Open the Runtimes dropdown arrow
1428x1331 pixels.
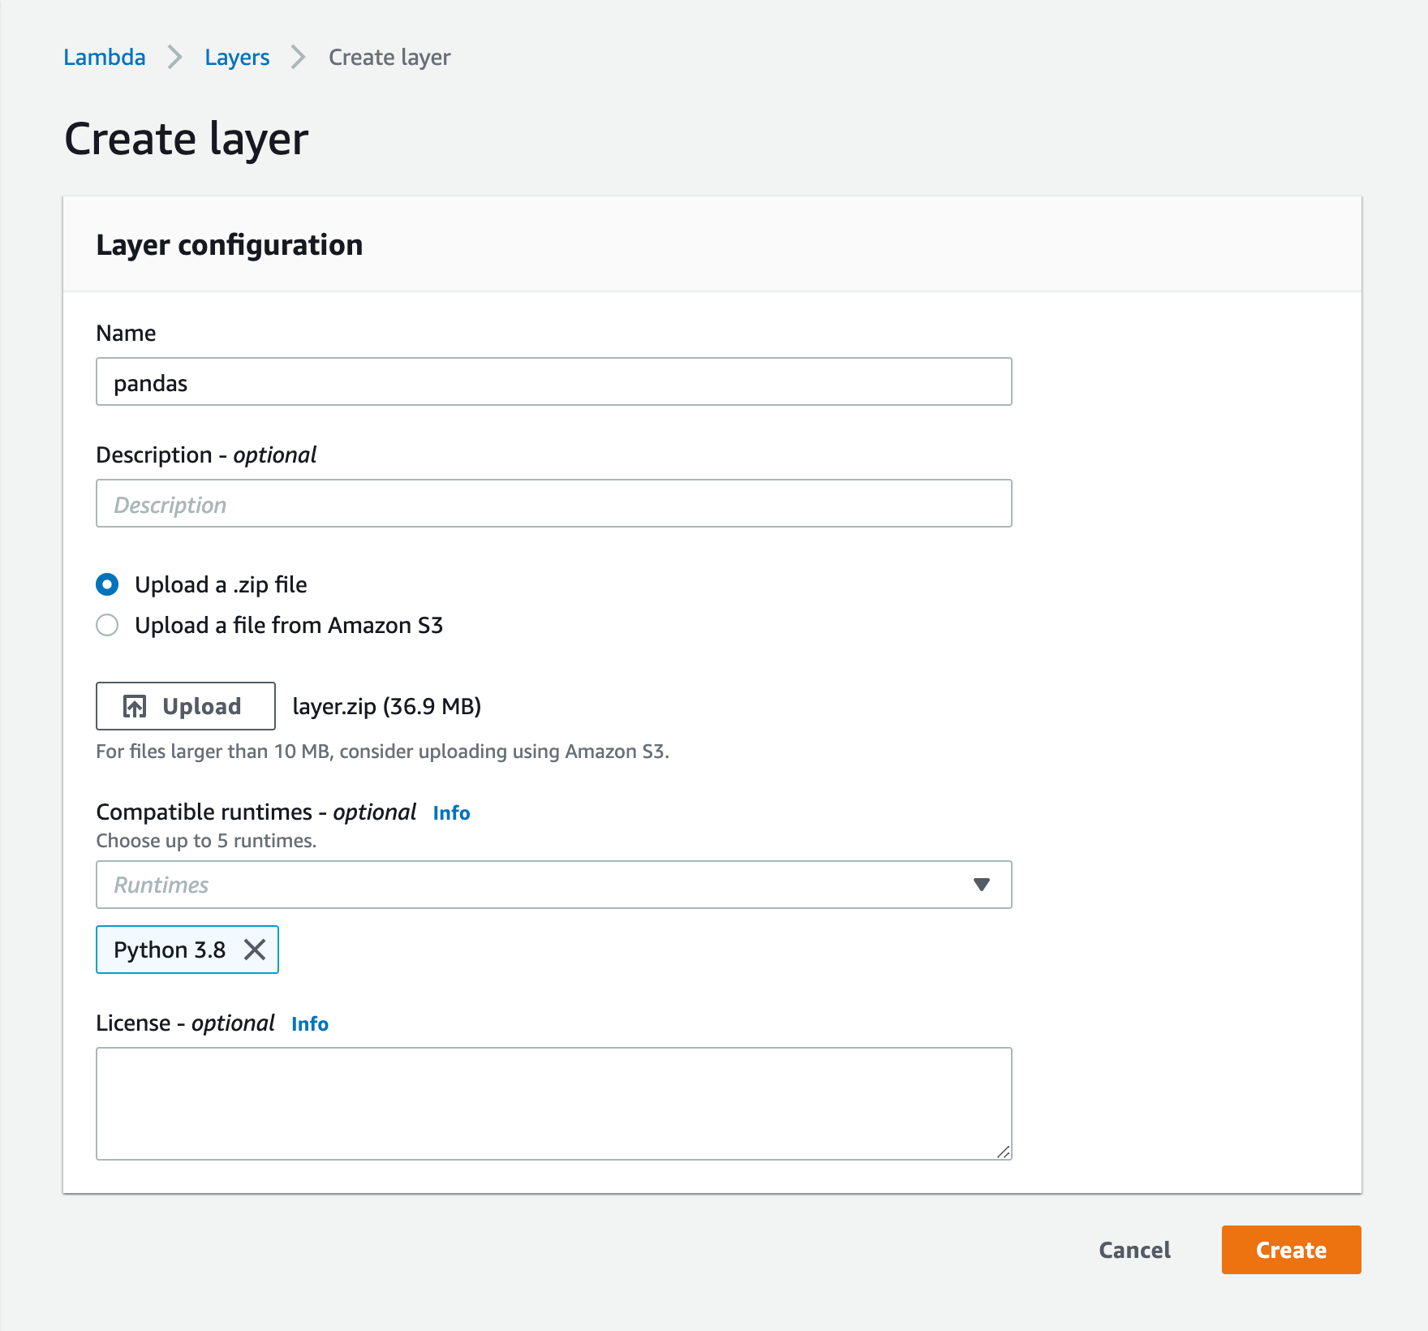982,885
